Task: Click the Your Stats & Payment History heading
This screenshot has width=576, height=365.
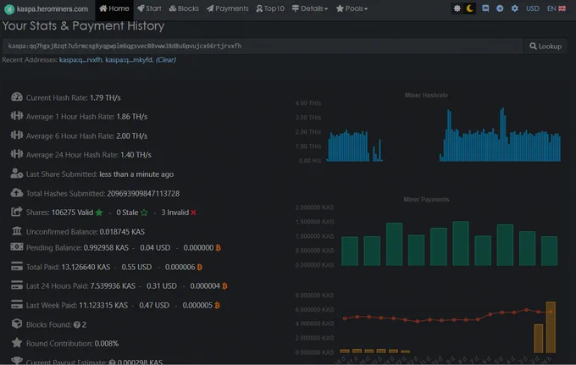Action: pyautogui.click(x=83, y=26)
